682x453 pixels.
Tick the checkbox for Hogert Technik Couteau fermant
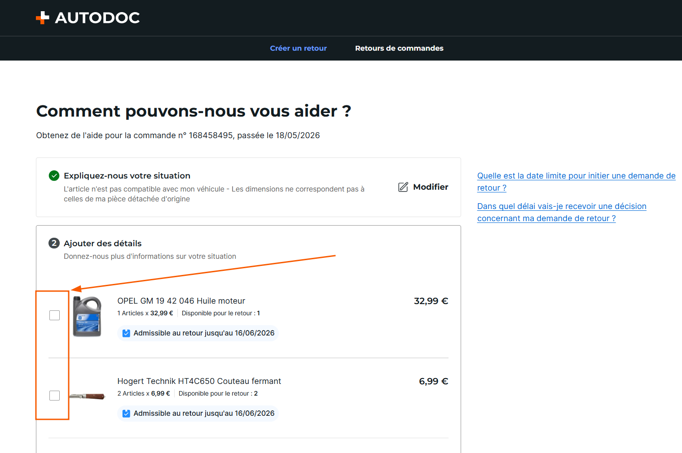click(54, 396)
